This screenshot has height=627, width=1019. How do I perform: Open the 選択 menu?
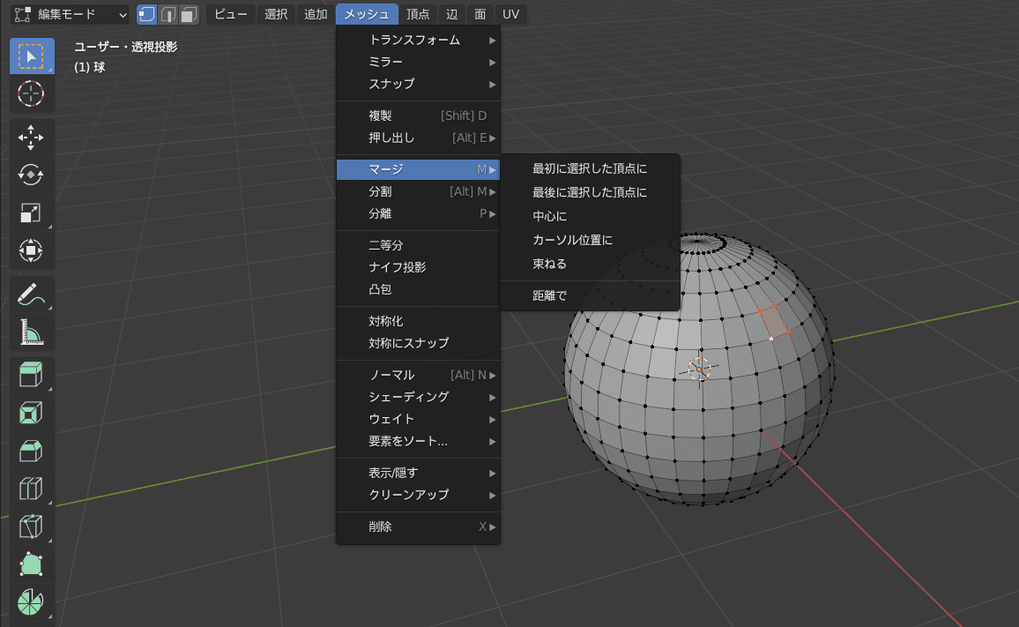276,14
